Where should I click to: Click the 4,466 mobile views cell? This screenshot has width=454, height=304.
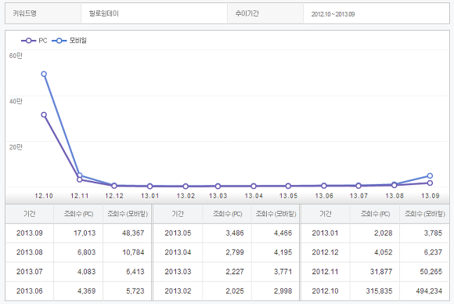pyautogui.click(x=276, y=233)
